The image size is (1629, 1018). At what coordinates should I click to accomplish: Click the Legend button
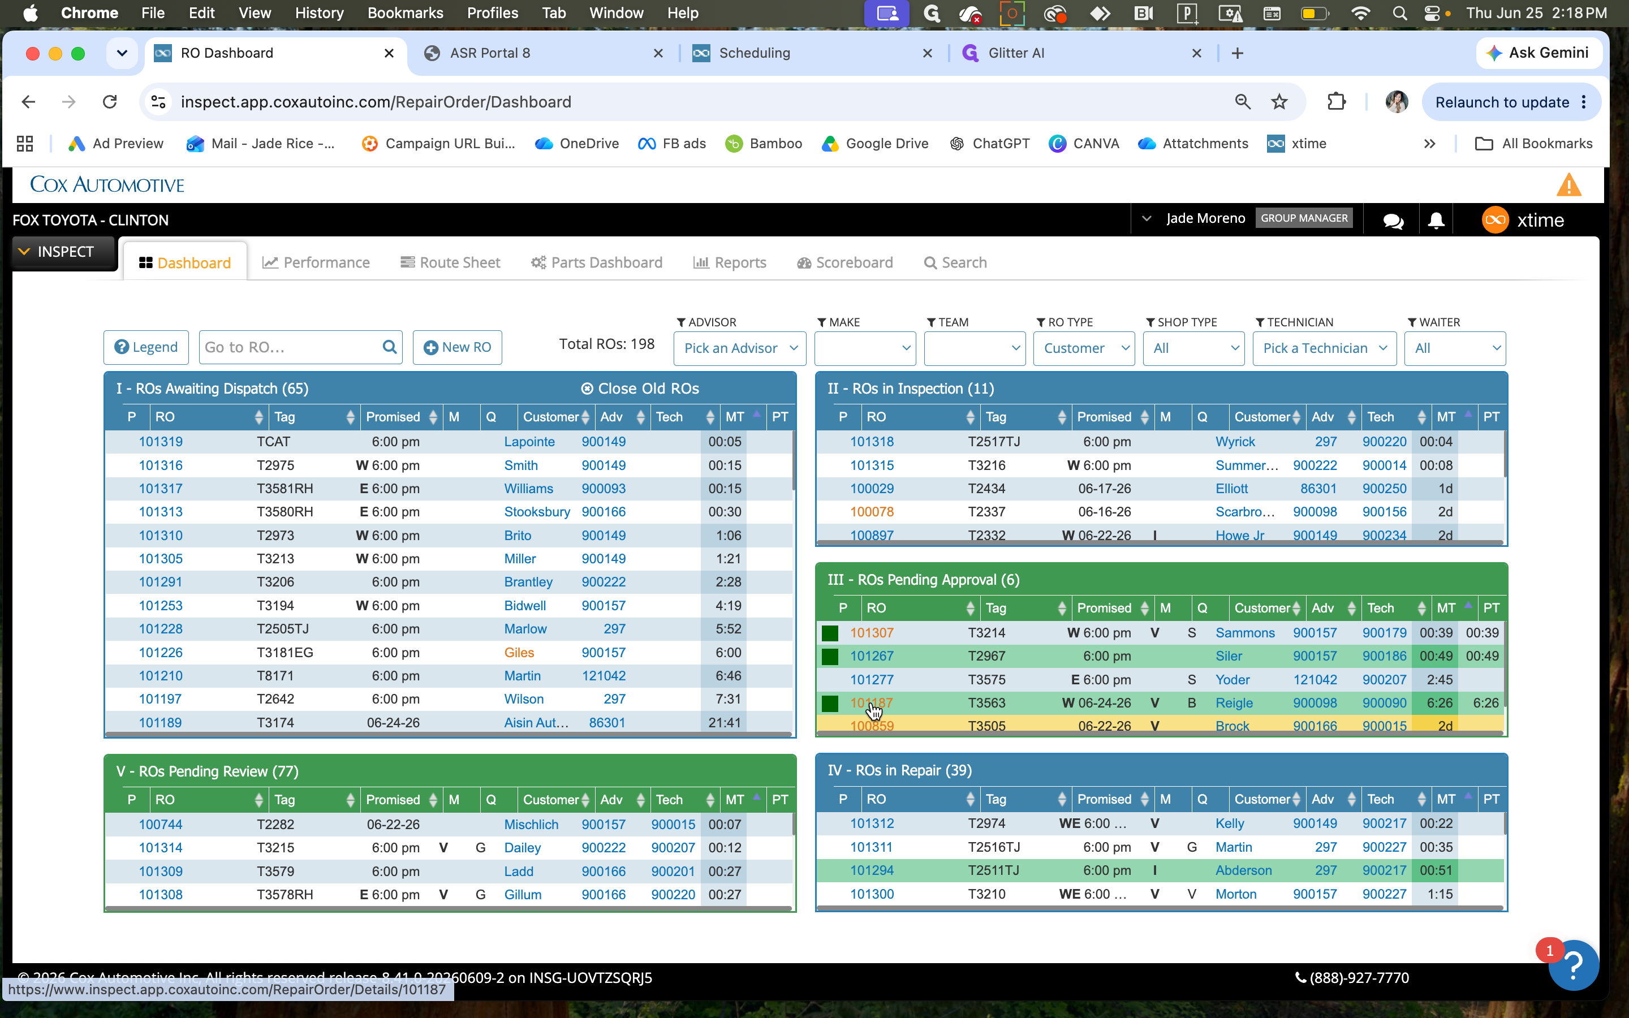pyautogui.click(x=146, y=347)
